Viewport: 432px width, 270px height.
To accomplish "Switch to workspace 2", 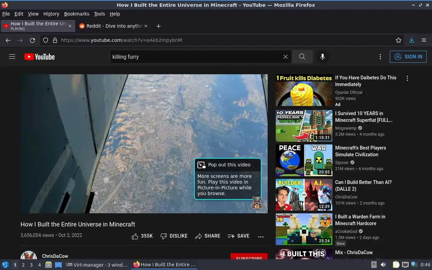I will coord(23,265).
